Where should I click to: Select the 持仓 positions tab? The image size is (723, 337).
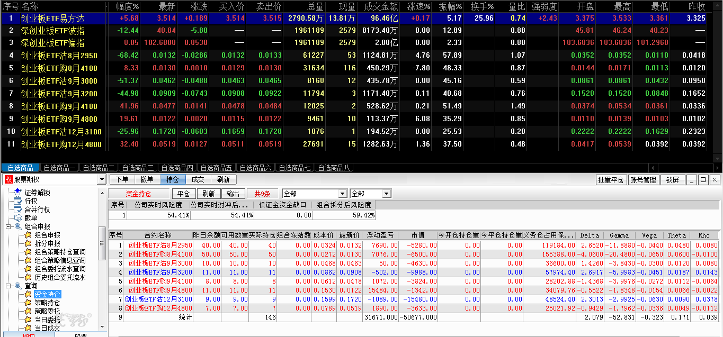point(172,180)
